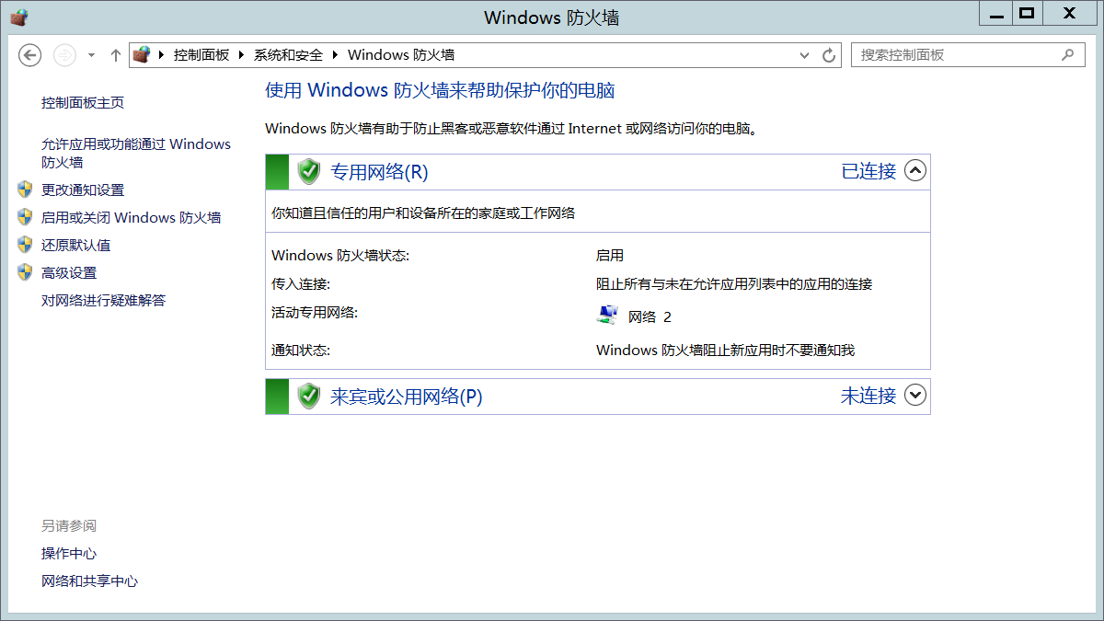The height and width of the screenshot is (621, 1104).
Task: Click the Windows 防火墙状态: label
Action: [x=340, y=256]
